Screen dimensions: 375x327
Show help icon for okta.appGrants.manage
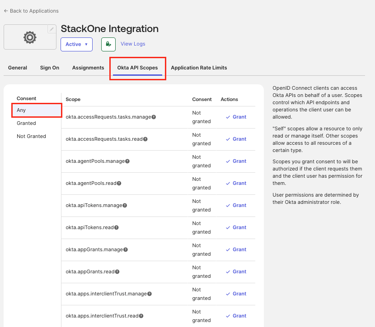pos(125,250)
